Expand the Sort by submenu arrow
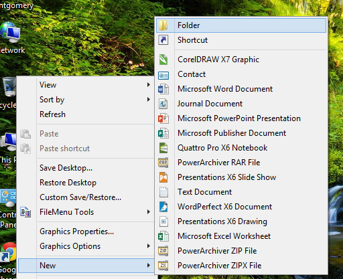The image size is (343, 279). (x=149, y=100)
